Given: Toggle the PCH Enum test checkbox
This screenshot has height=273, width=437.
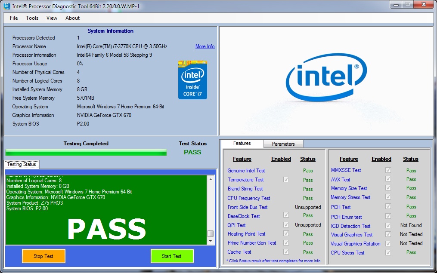Looking at the screenshot, I should (388, 216).
